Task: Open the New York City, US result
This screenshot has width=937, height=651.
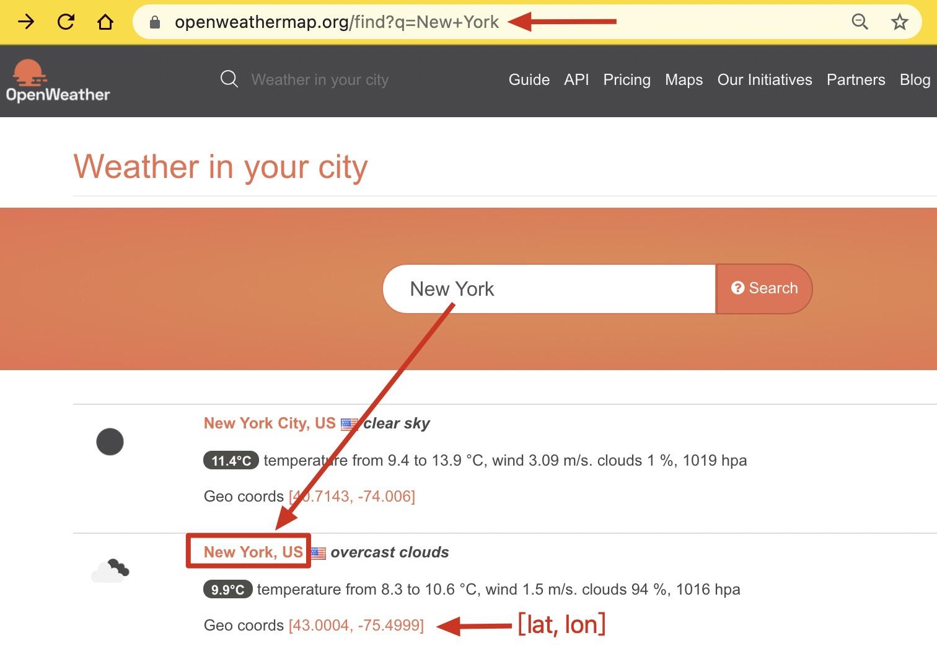Action: (x=270, y=423)
